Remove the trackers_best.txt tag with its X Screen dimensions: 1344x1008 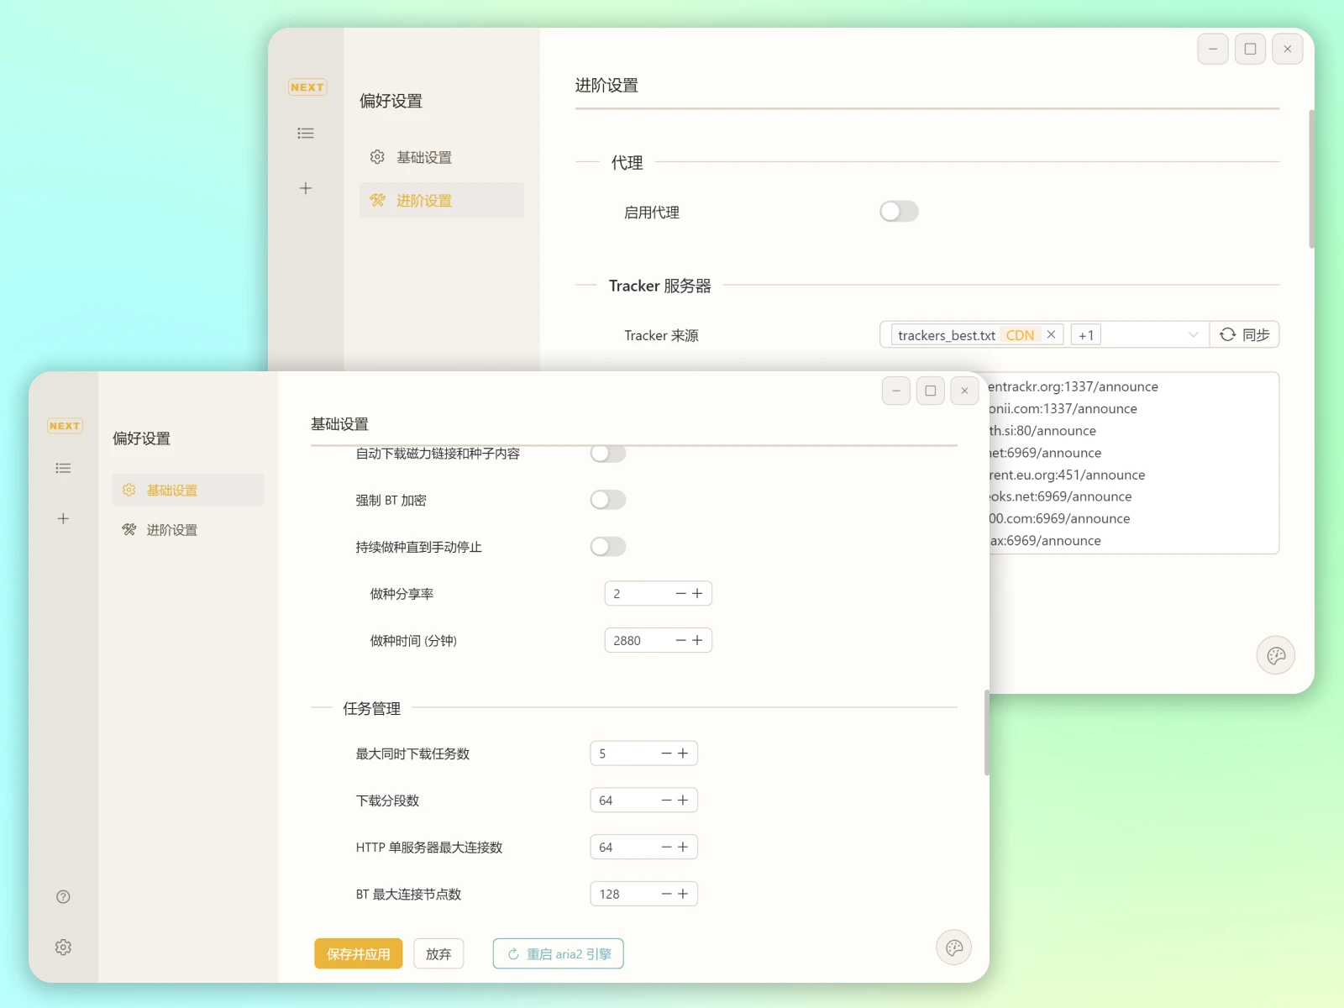[1051, 334]
